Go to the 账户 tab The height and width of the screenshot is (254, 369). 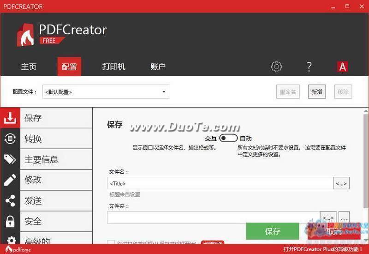[x=158, y=67]
